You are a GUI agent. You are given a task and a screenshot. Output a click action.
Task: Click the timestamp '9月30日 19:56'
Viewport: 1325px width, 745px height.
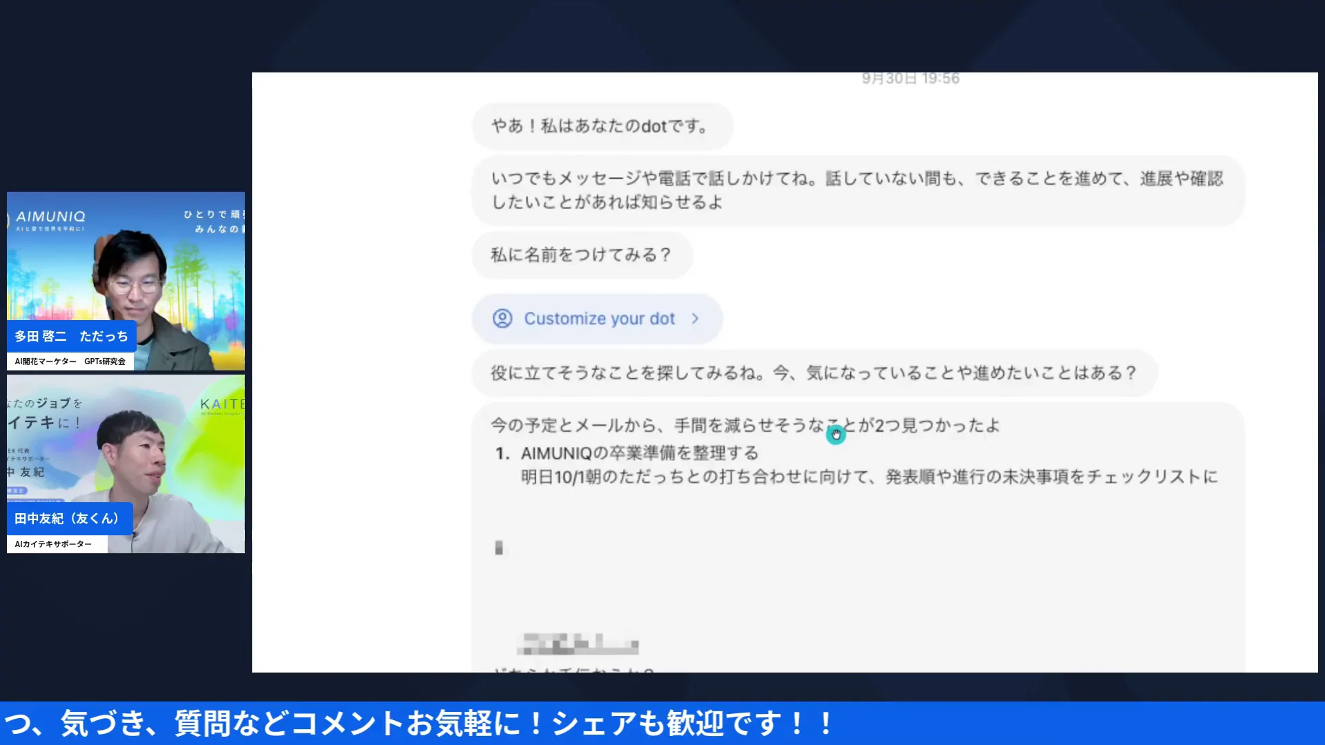pyautogui.click(x=910, y=79)
